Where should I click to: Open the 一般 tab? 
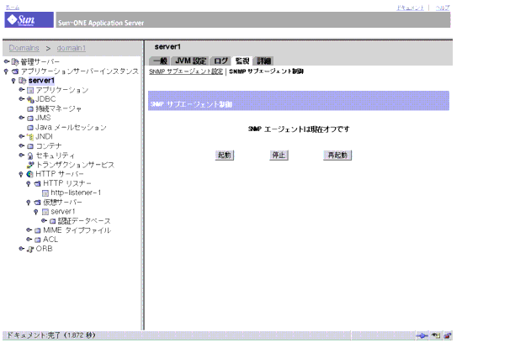point(160,61)
